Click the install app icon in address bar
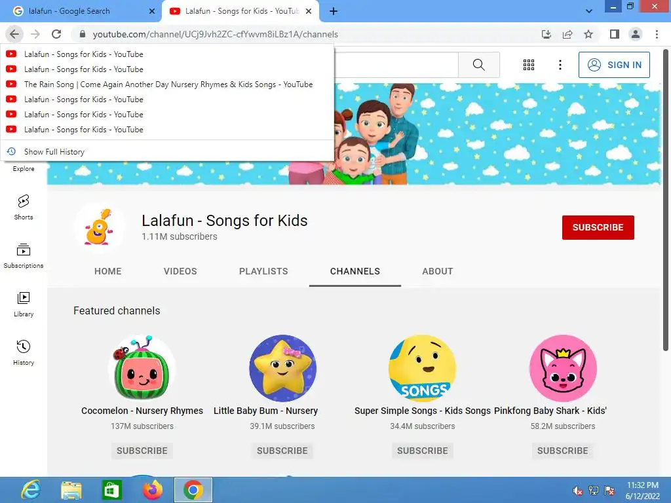 pos(546,34)
